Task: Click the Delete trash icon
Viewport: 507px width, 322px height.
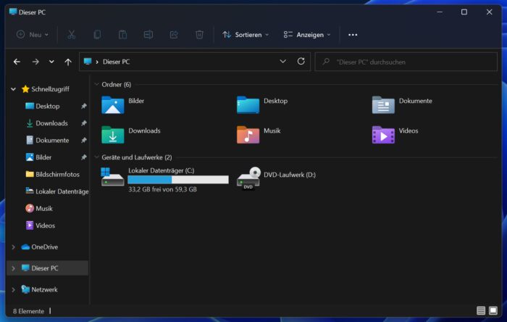Action: click(199, 35)
